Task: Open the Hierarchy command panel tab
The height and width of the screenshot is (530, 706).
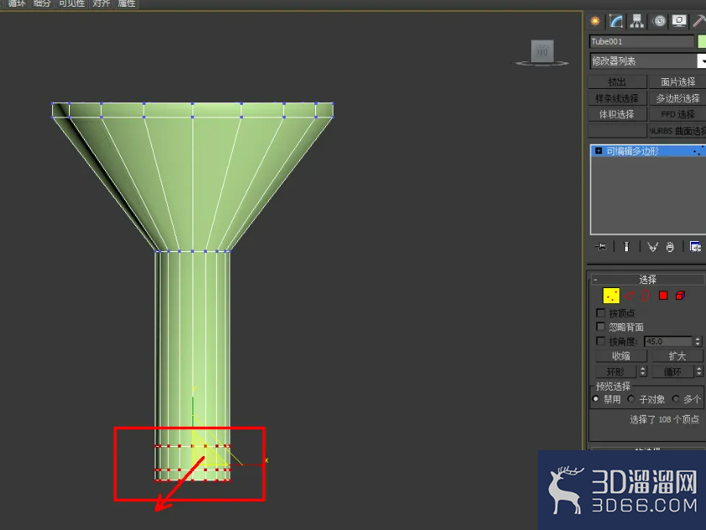Action: coord(637,21)
